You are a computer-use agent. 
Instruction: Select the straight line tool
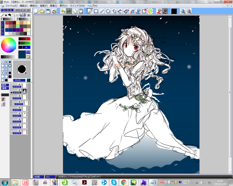[102, 11]
